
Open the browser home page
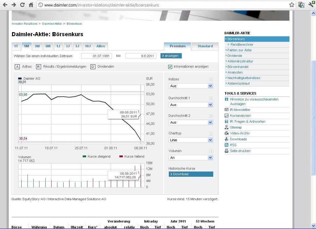pos(31,5)
